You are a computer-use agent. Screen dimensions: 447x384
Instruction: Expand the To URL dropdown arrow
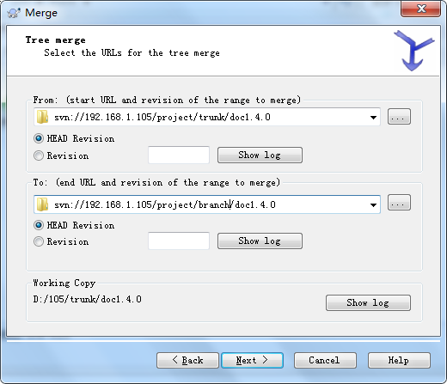[373, 204]
